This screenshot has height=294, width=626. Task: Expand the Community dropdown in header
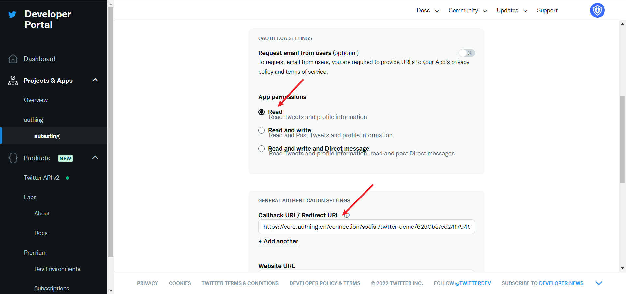click(x=468, y=10)
